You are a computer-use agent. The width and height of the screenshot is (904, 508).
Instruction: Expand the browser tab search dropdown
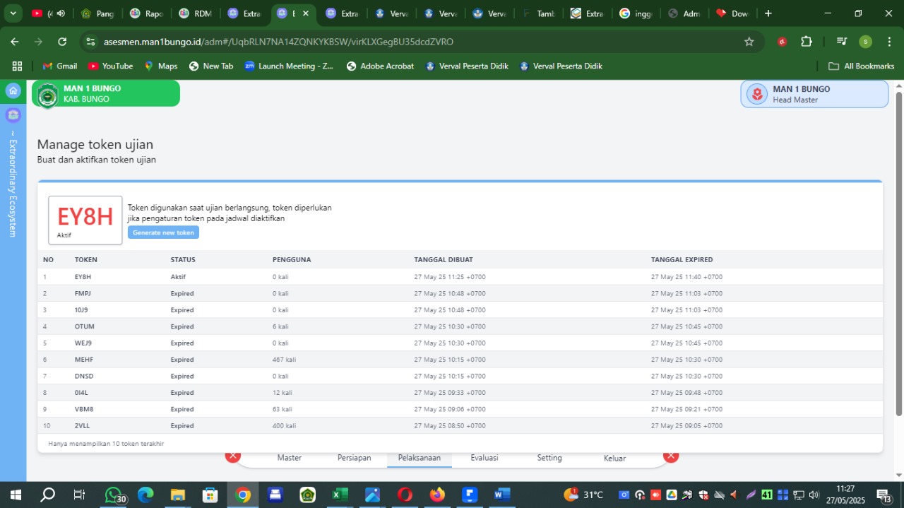pos(13,13)
